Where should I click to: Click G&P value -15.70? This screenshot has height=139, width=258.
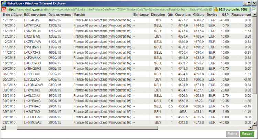click(224, 69)
